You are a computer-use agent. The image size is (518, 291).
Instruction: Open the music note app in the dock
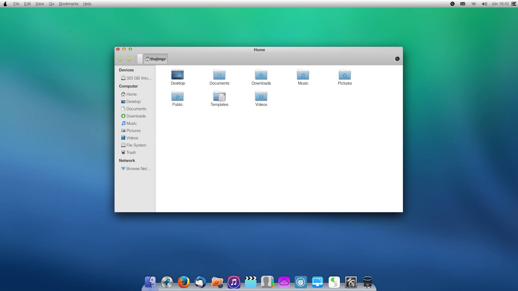(234, 282)
